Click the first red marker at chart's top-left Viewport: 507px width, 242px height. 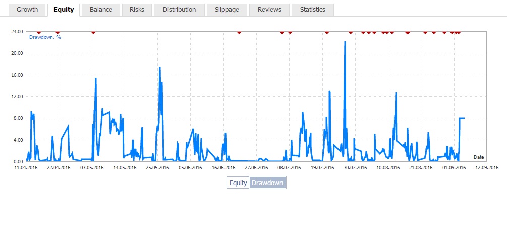39,33
